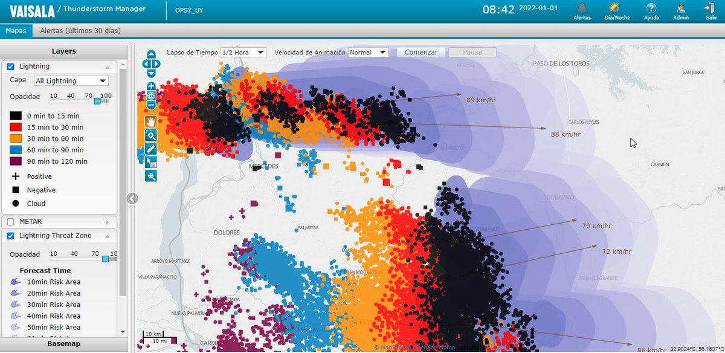Collapse the left panel with the arrow
The width and height of the screenshot is (725, 353).
pos(132,198)
